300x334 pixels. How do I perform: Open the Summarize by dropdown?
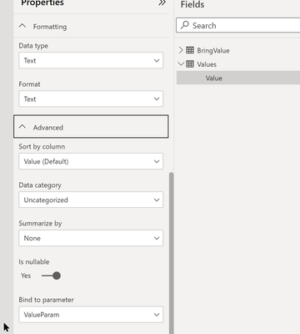coord(91,238)
